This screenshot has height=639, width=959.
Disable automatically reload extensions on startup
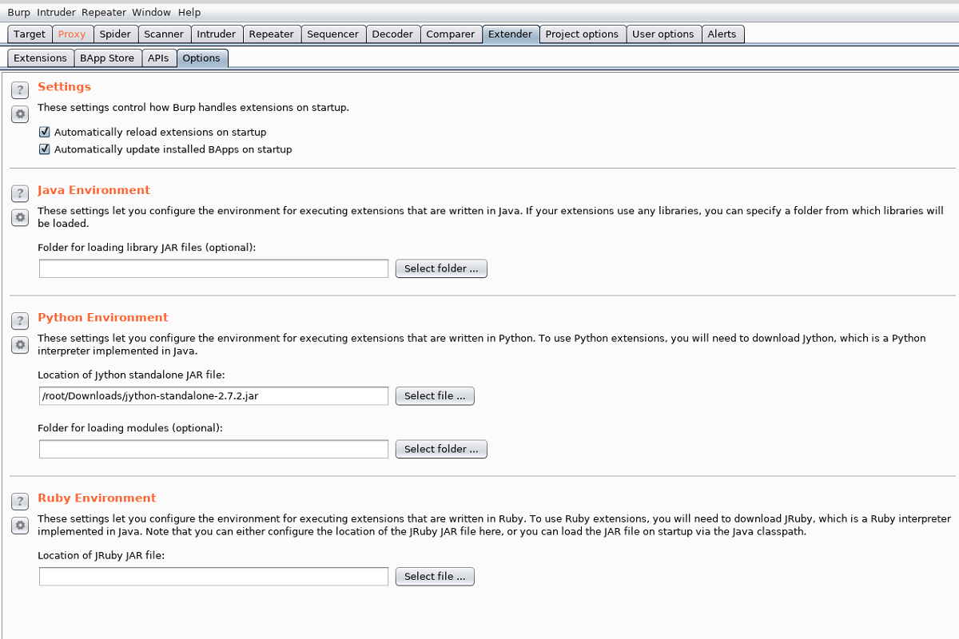coord(45,132)
